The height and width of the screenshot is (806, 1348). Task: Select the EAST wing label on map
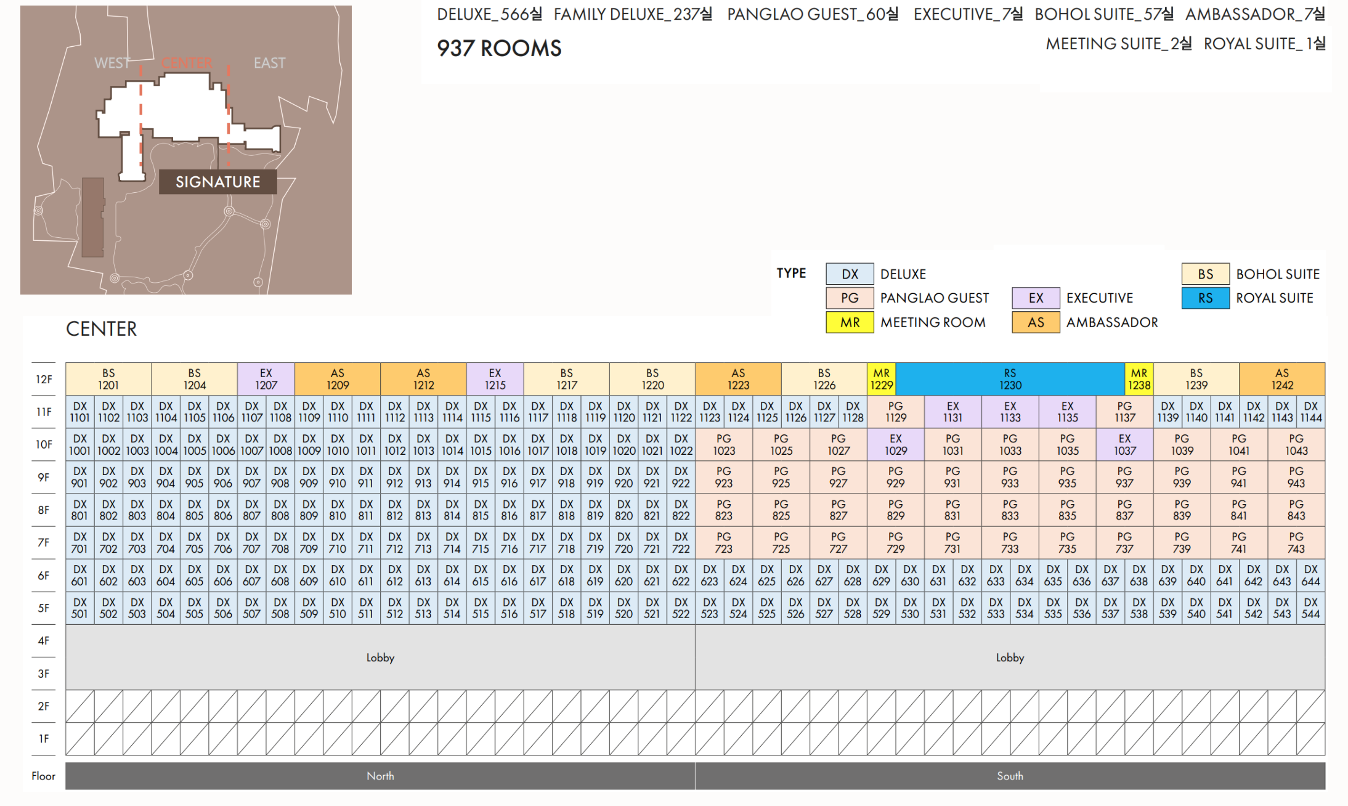point(269,63)
